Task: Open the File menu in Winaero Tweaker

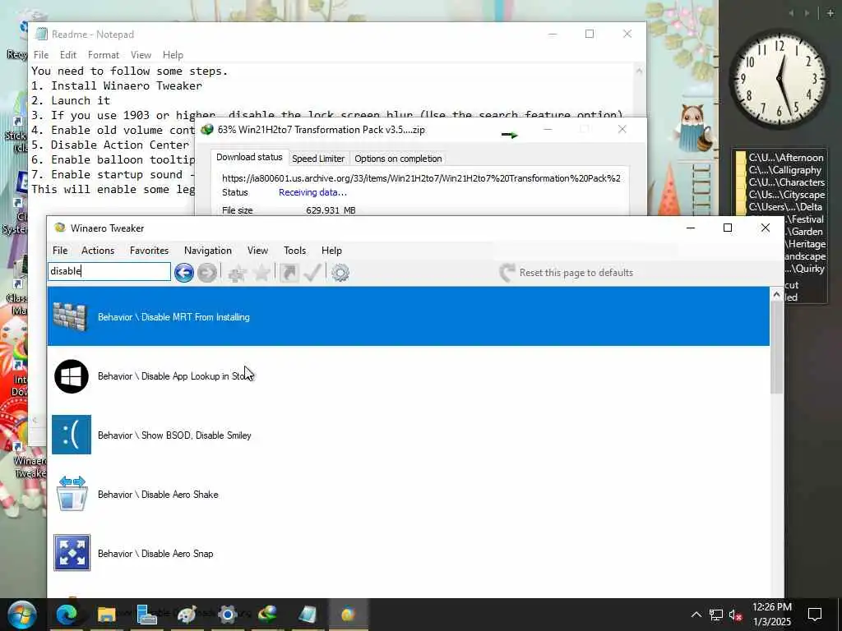Action: [x=60, y=251]
